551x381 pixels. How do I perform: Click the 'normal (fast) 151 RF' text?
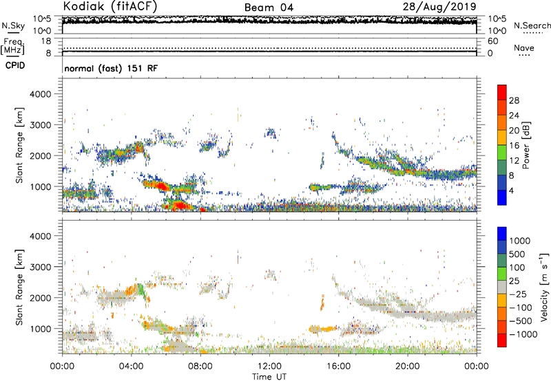click(x=111, y=68)
